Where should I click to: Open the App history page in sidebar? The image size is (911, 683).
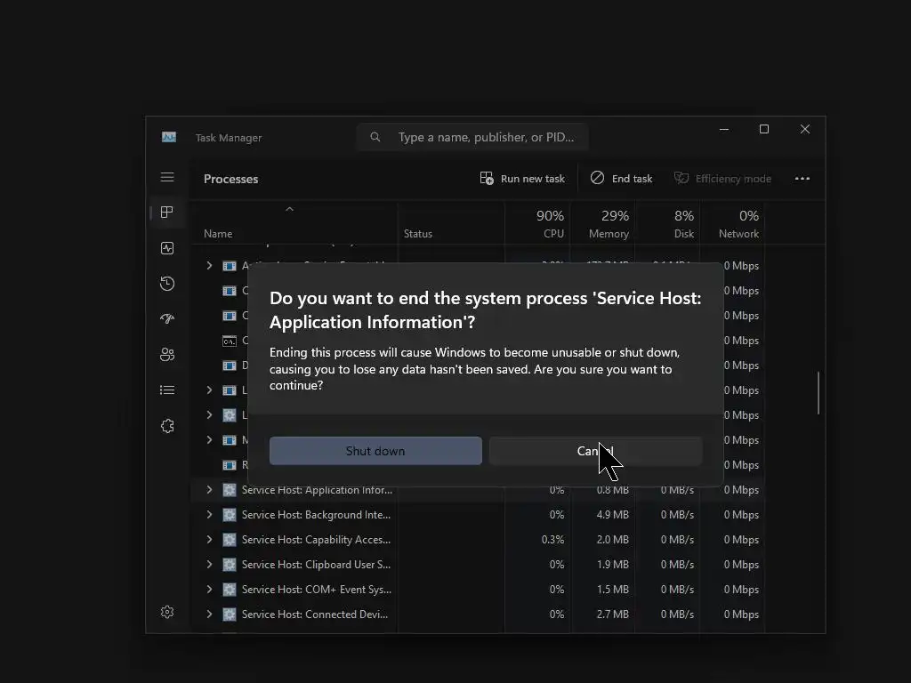point(167,284)
